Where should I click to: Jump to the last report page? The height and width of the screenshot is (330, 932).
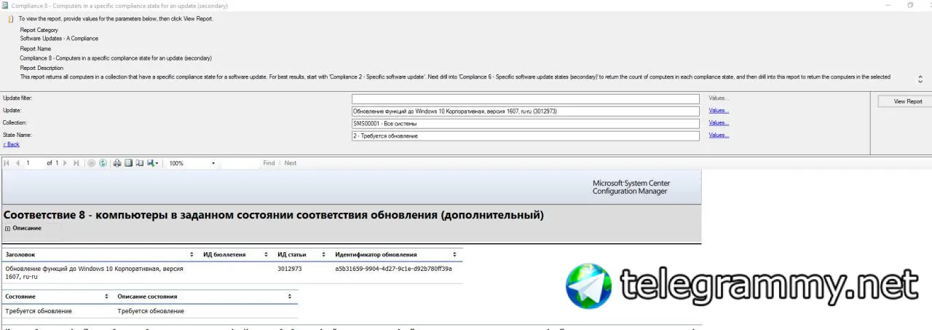point(76,163)
